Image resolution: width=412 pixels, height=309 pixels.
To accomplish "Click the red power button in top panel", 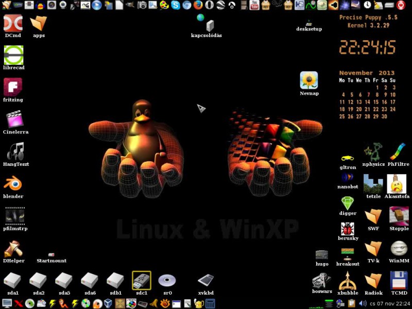I will [x=401, y=5].
